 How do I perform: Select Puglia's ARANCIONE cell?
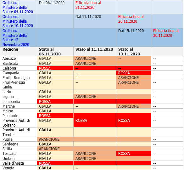pyautogui.click(x=55, y=139)
